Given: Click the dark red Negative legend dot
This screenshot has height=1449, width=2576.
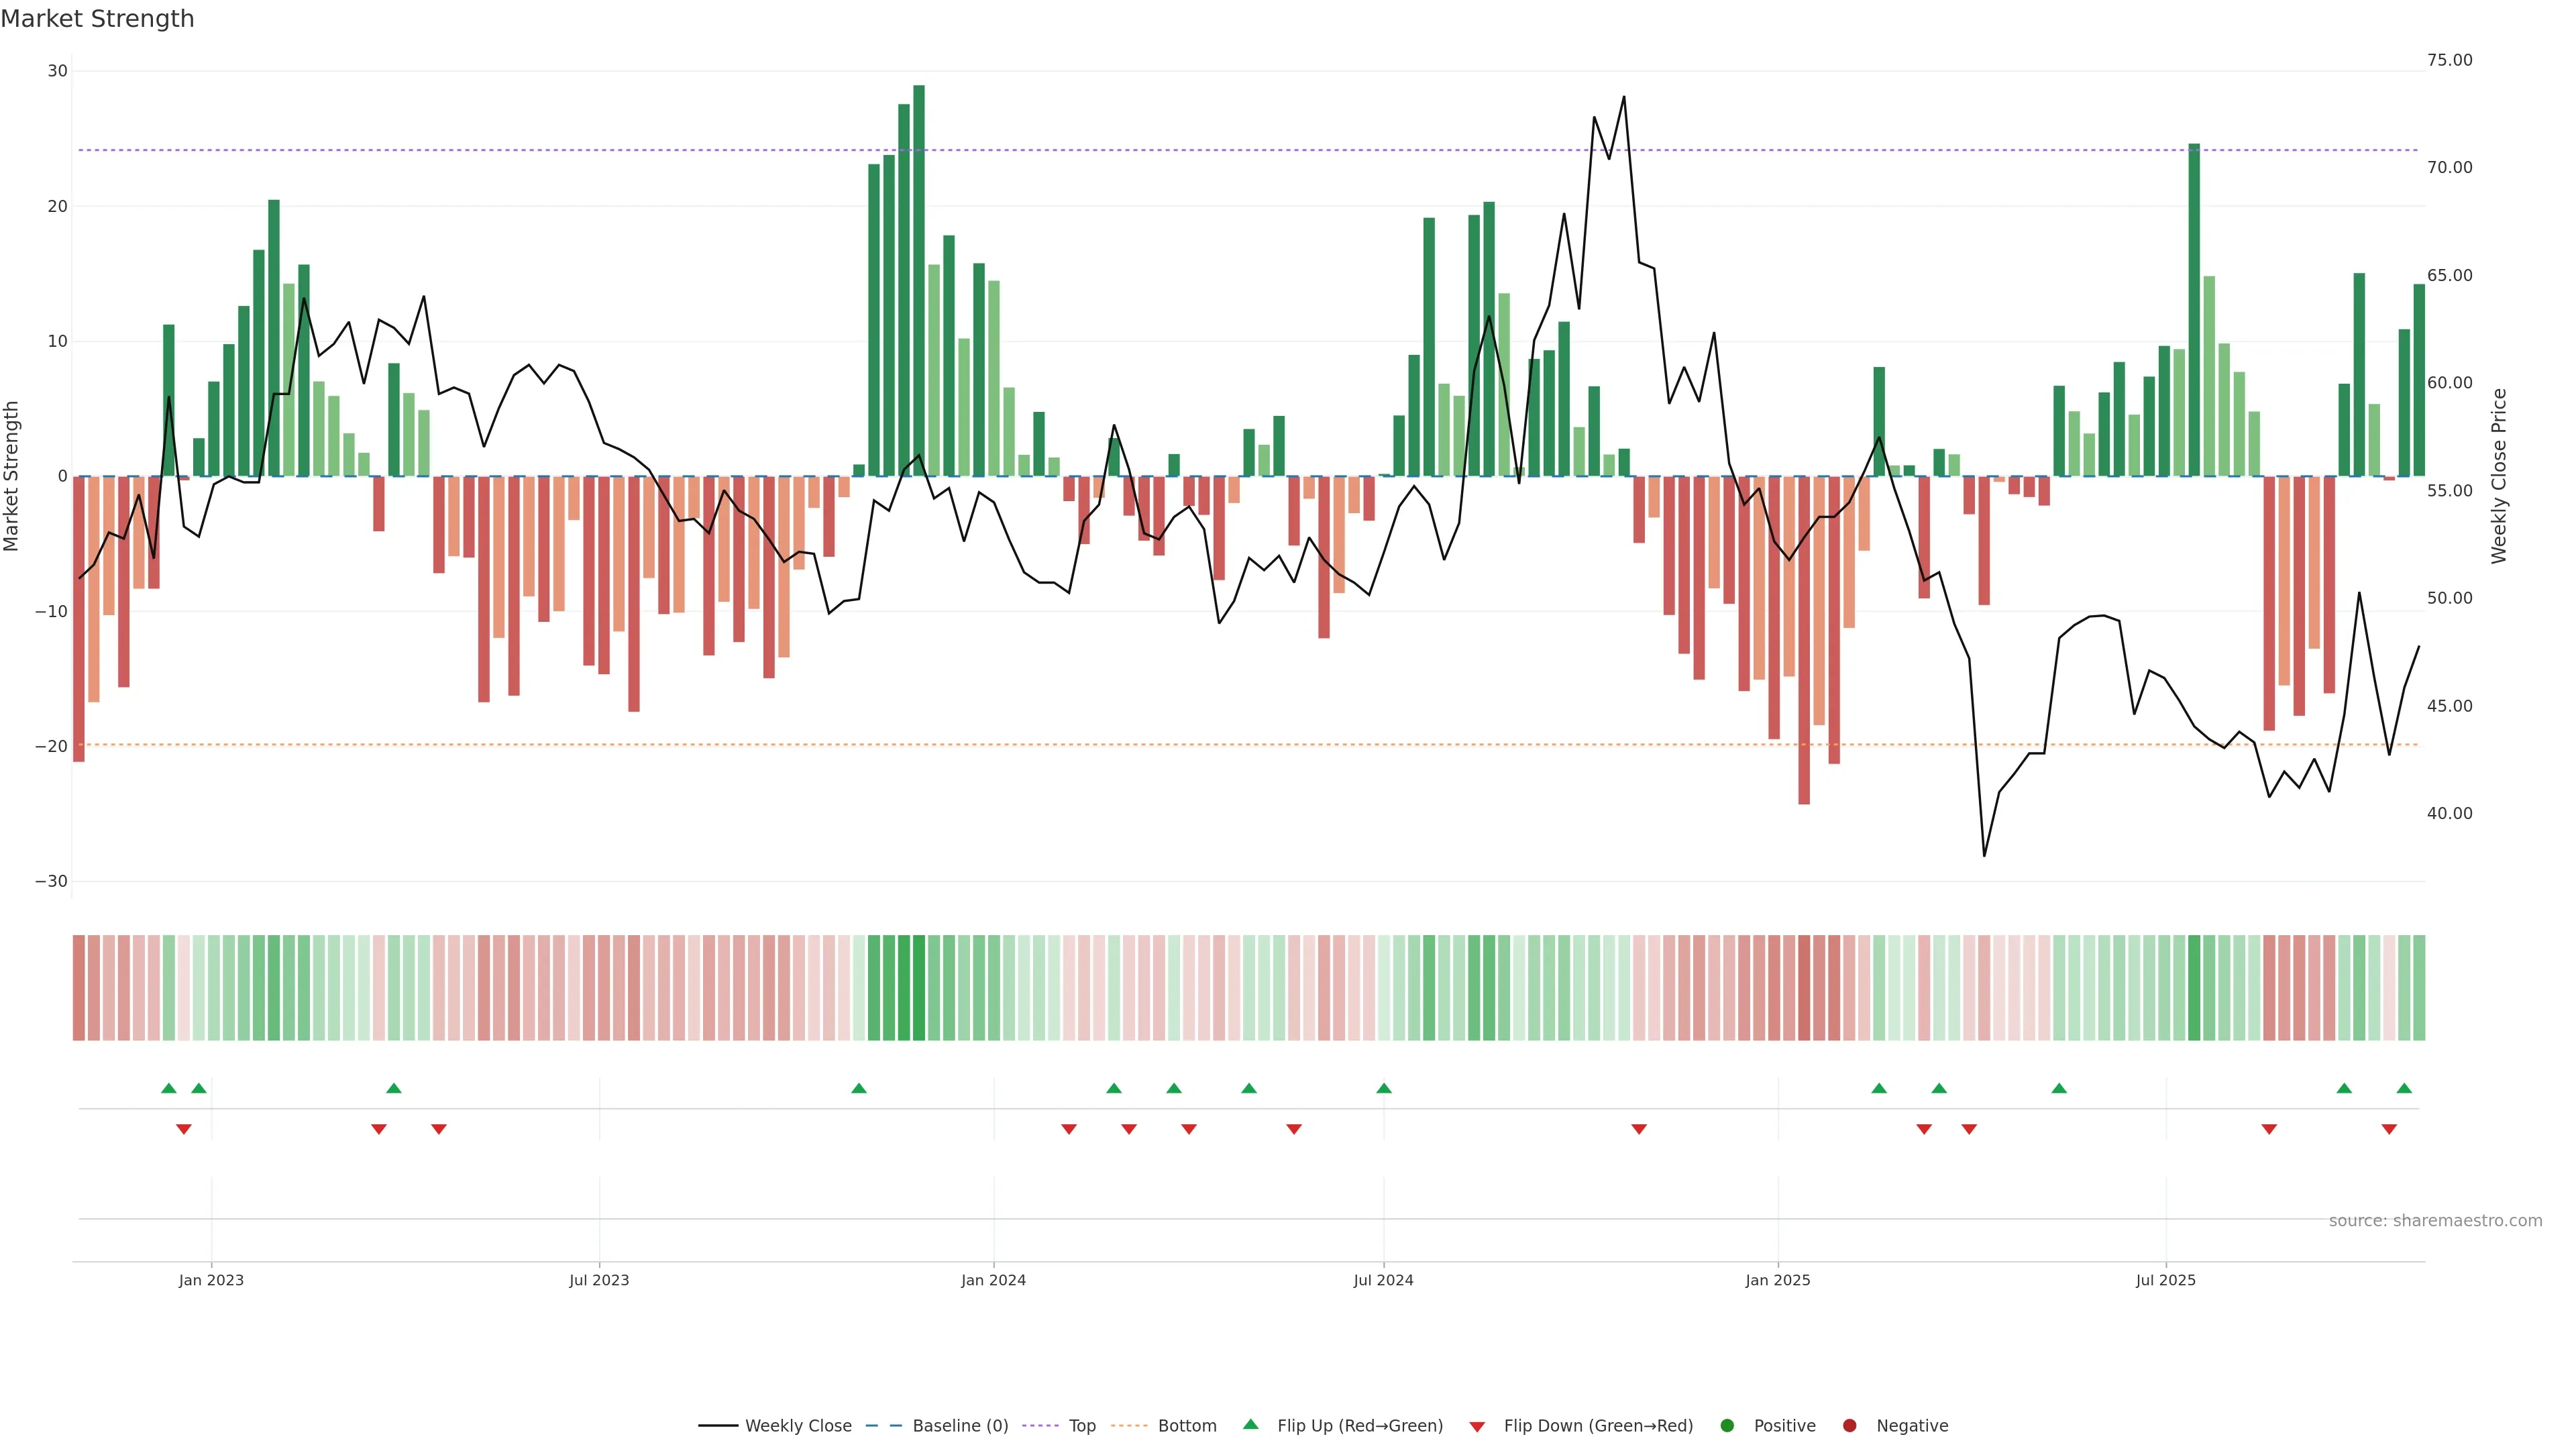Looking at the screenshot, I should 1849,1426.
